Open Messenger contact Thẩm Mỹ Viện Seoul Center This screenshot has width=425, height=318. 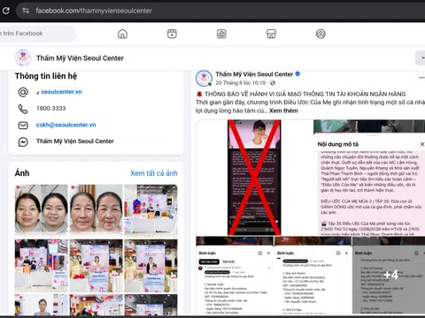tap(75, 141)
